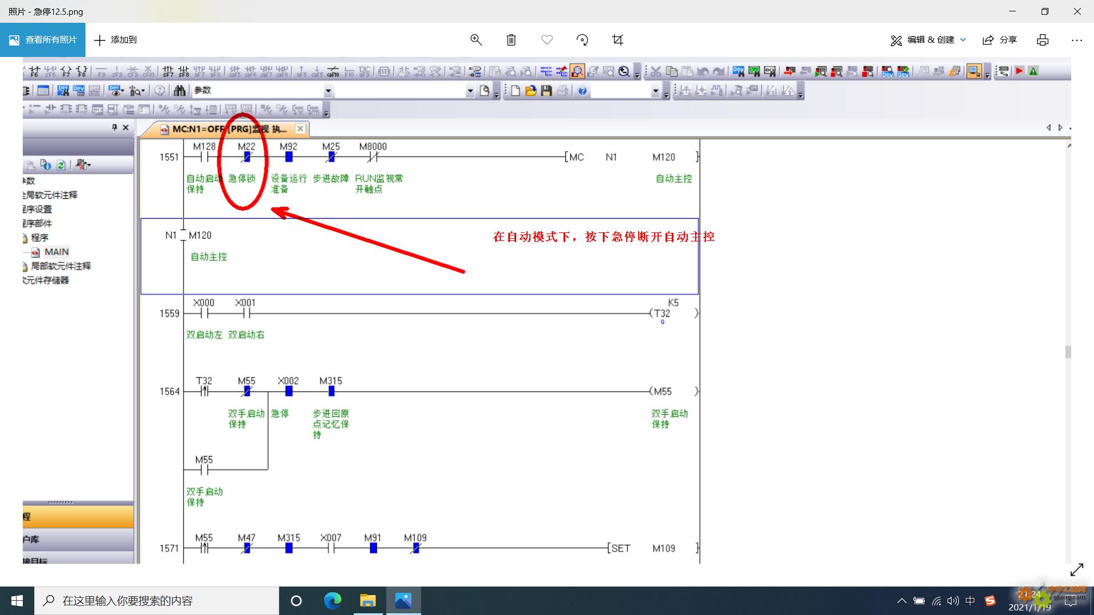This screenshot has height=615, width=1094.
Task: Open File Explorer from taskbar
Action: [x=368, y=601]
